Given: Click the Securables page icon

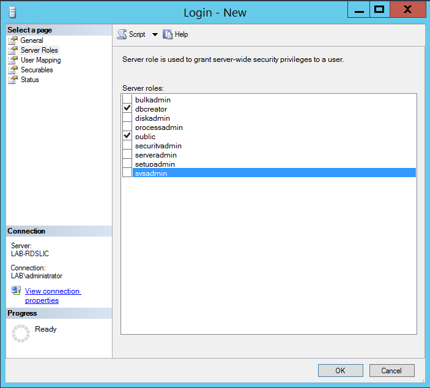Looking at the screenshot, I should [13, 70].
